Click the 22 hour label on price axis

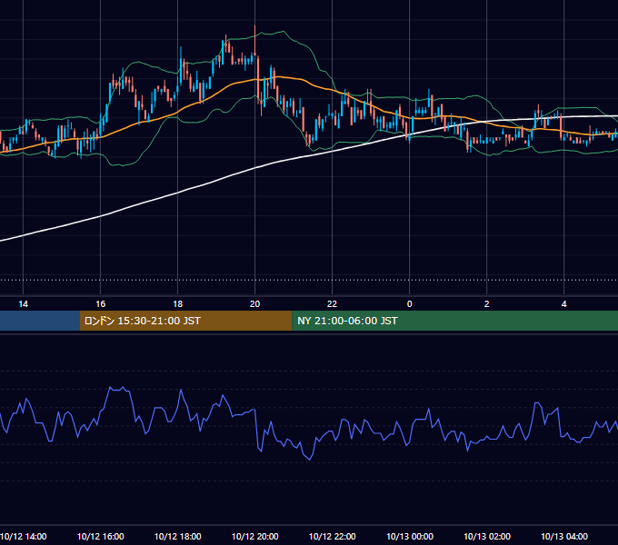[x=333, y=304]
